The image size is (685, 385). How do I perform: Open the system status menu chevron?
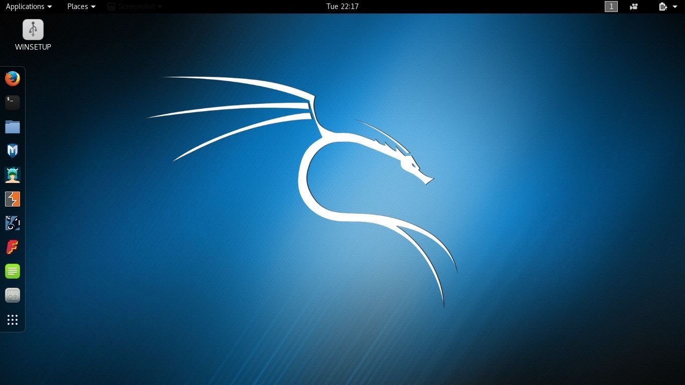point(674,7)
